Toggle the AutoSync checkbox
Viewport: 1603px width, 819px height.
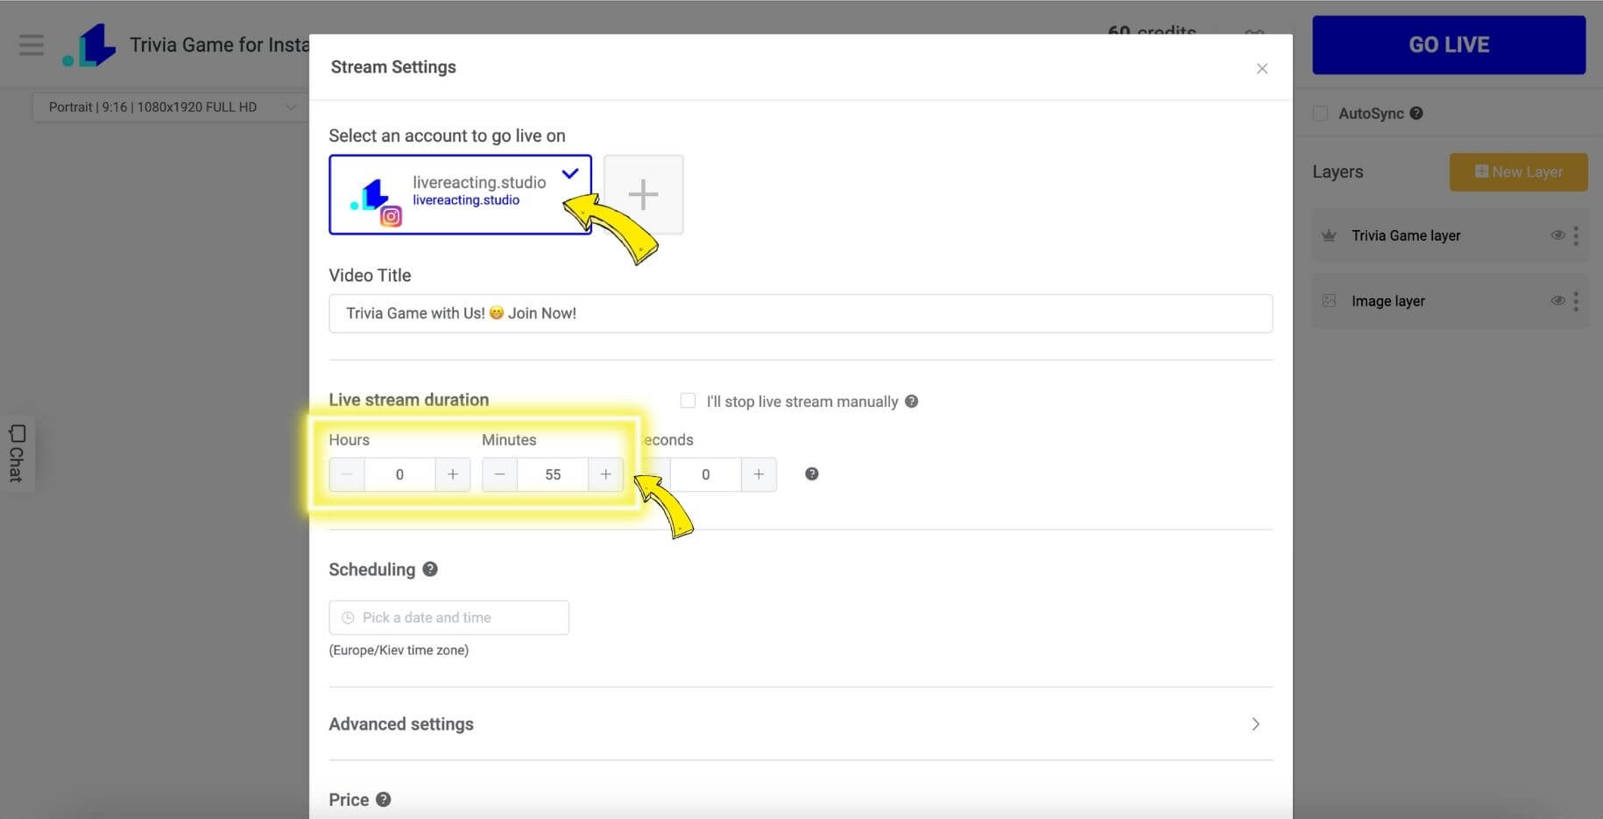[x=1320, y=113]
